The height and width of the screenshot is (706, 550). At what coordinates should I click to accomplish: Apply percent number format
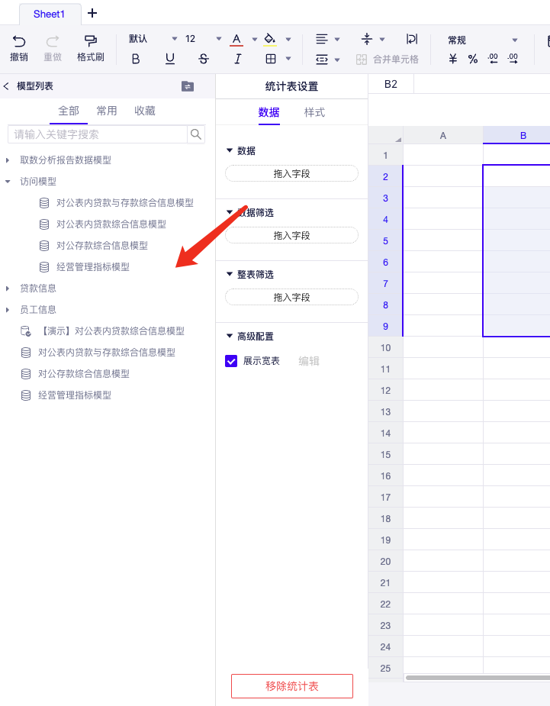473,59
